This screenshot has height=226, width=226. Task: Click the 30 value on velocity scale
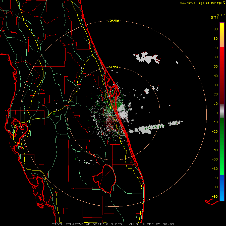(216, 85)
